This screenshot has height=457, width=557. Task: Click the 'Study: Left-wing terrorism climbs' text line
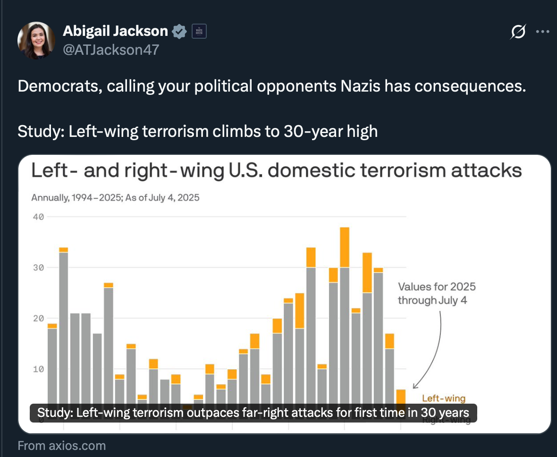pyautogui.click(x=197, y=131)
